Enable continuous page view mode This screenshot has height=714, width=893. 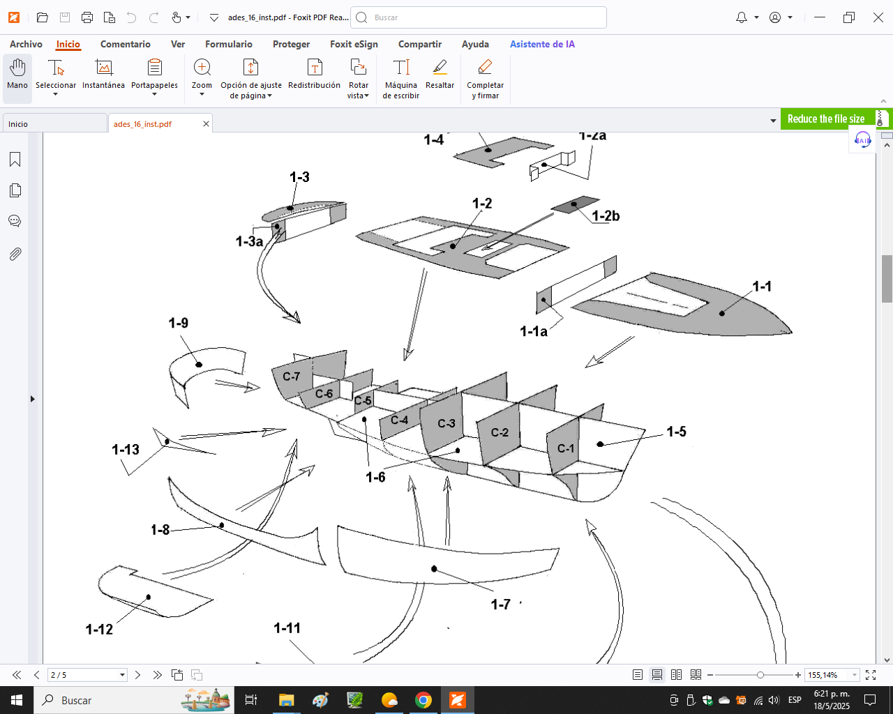pyautogui.click(x=657, y=675)
